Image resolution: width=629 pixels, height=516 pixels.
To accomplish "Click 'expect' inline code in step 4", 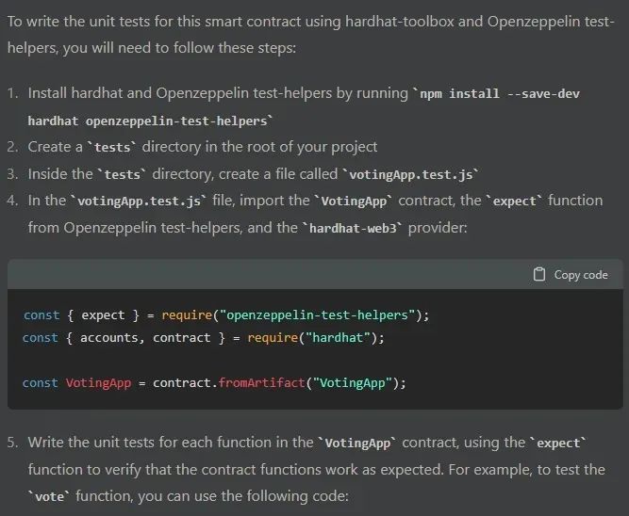I will coord(514,202).
